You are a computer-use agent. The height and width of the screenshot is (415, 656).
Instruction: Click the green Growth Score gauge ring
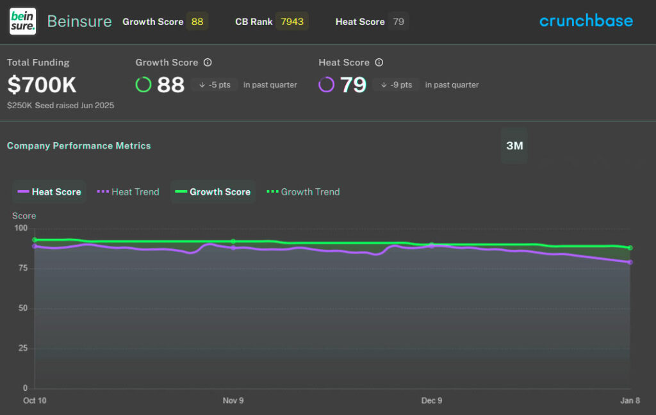click(x=143, y=84)
